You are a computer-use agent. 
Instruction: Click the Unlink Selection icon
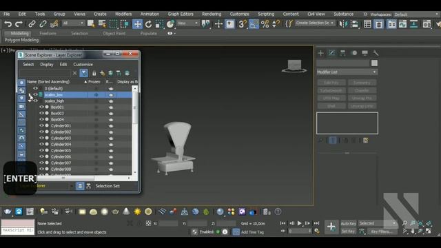pos(43,24)
